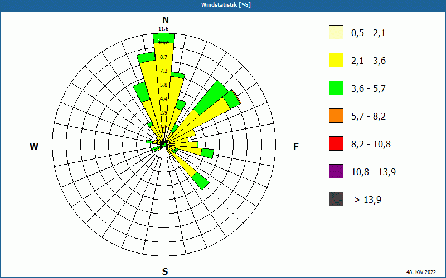
Task: Click the green 3,6 - 5,7 legend swatch
Action: coord(336,88)
